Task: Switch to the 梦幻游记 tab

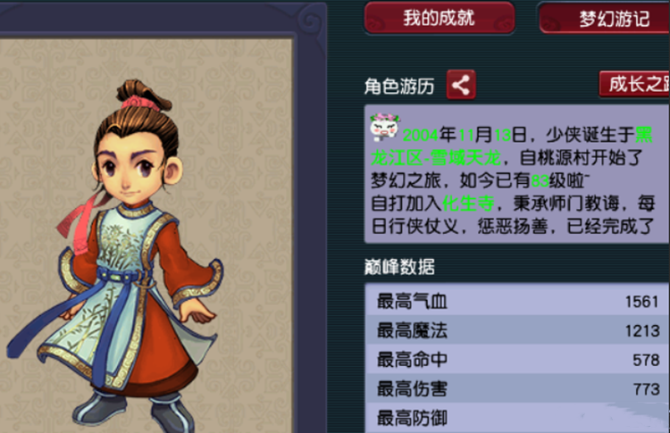Action: pos(604,19)
